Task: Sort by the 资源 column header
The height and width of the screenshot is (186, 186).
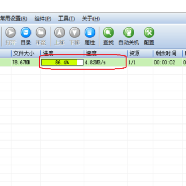Action: point(140,53)
